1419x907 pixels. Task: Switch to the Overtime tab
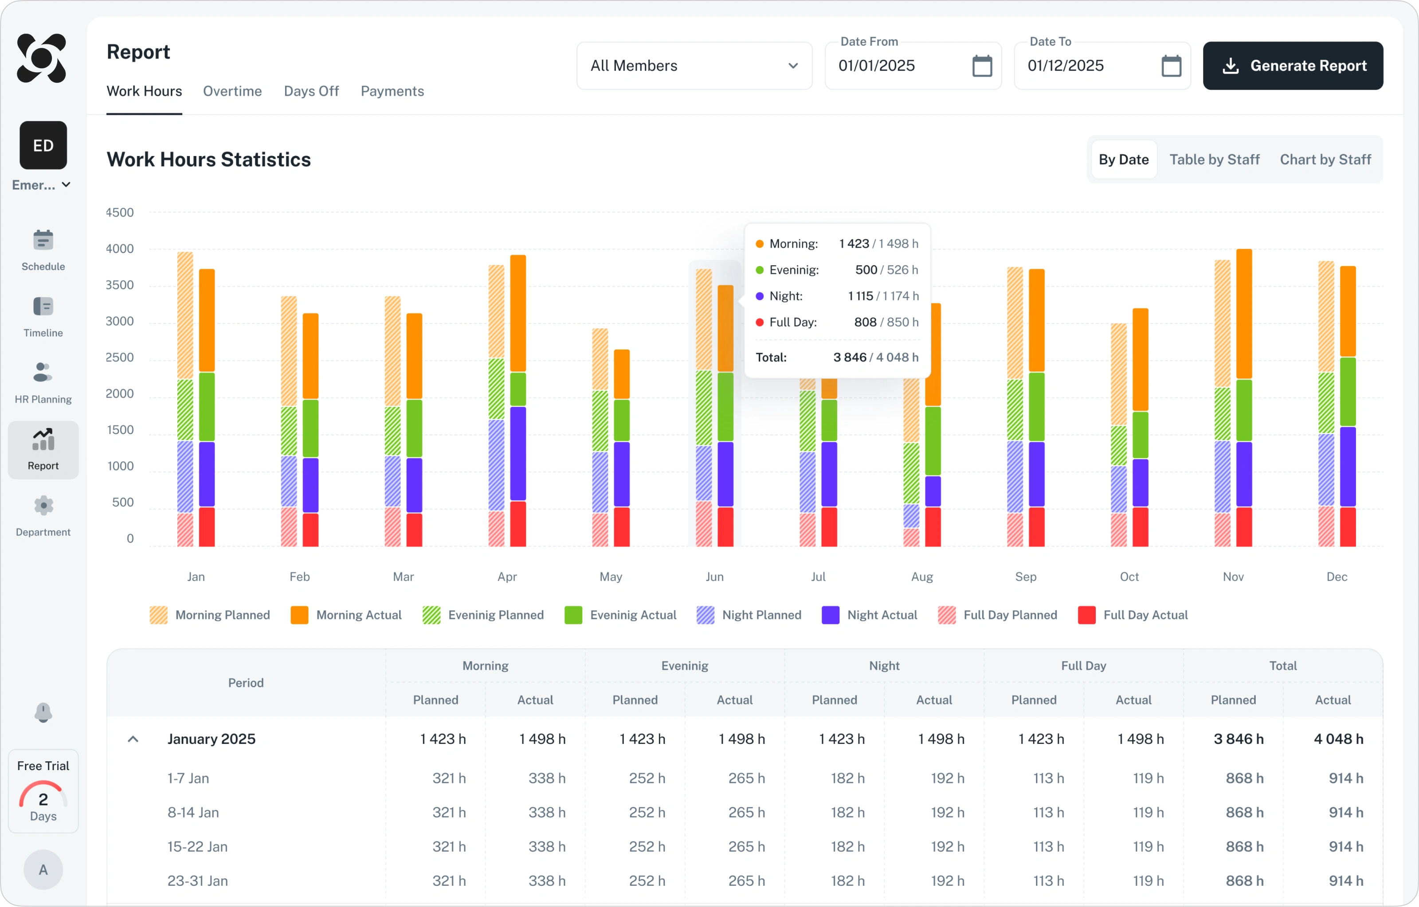232,91
